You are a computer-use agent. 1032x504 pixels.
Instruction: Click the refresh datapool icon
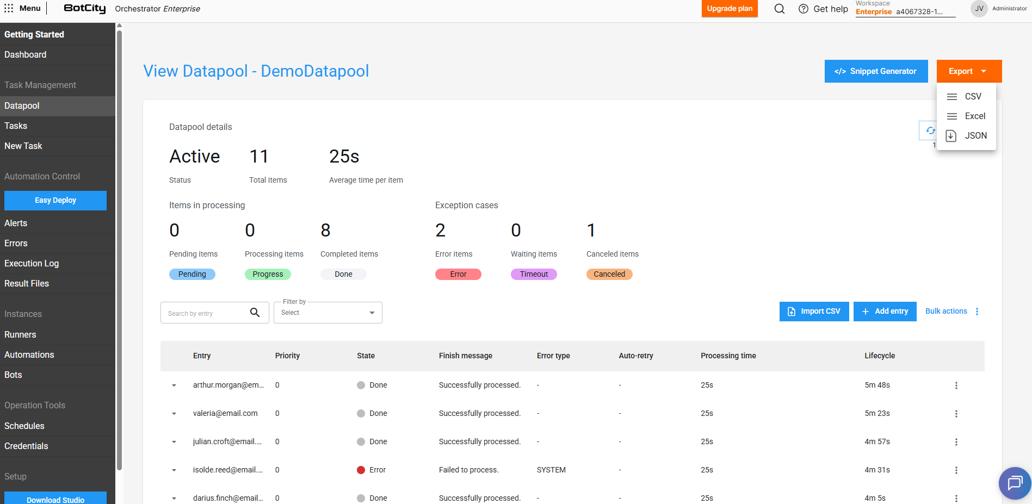930,130
